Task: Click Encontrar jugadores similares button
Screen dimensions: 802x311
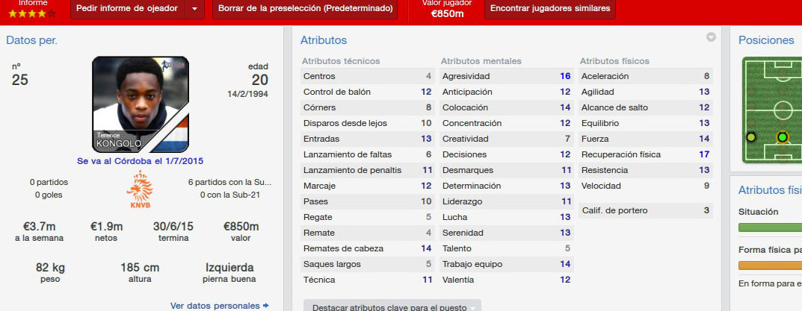Action: tap(550, 9)
